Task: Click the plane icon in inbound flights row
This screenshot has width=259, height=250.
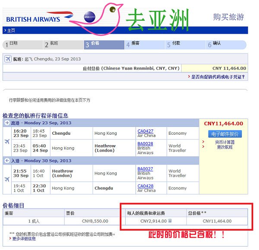Action: point(7,179)
